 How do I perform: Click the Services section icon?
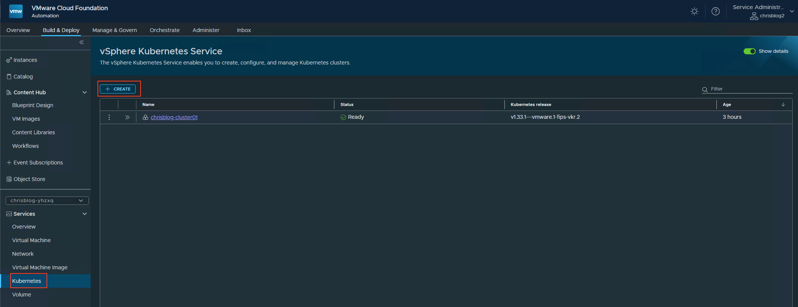(9, 214)
